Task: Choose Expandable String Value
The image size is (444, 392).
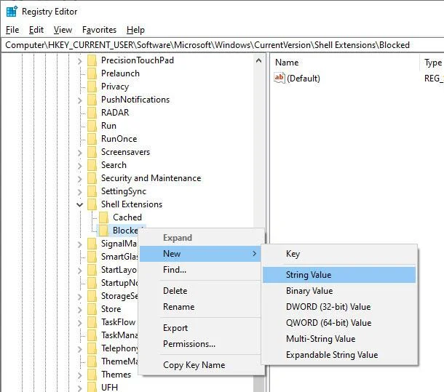Action: point(339,355)
